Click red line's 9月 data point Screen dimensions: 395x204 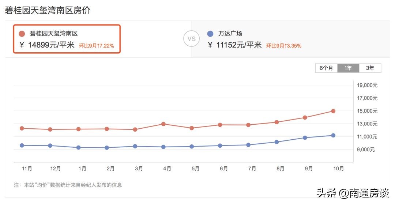coord(305,117)
